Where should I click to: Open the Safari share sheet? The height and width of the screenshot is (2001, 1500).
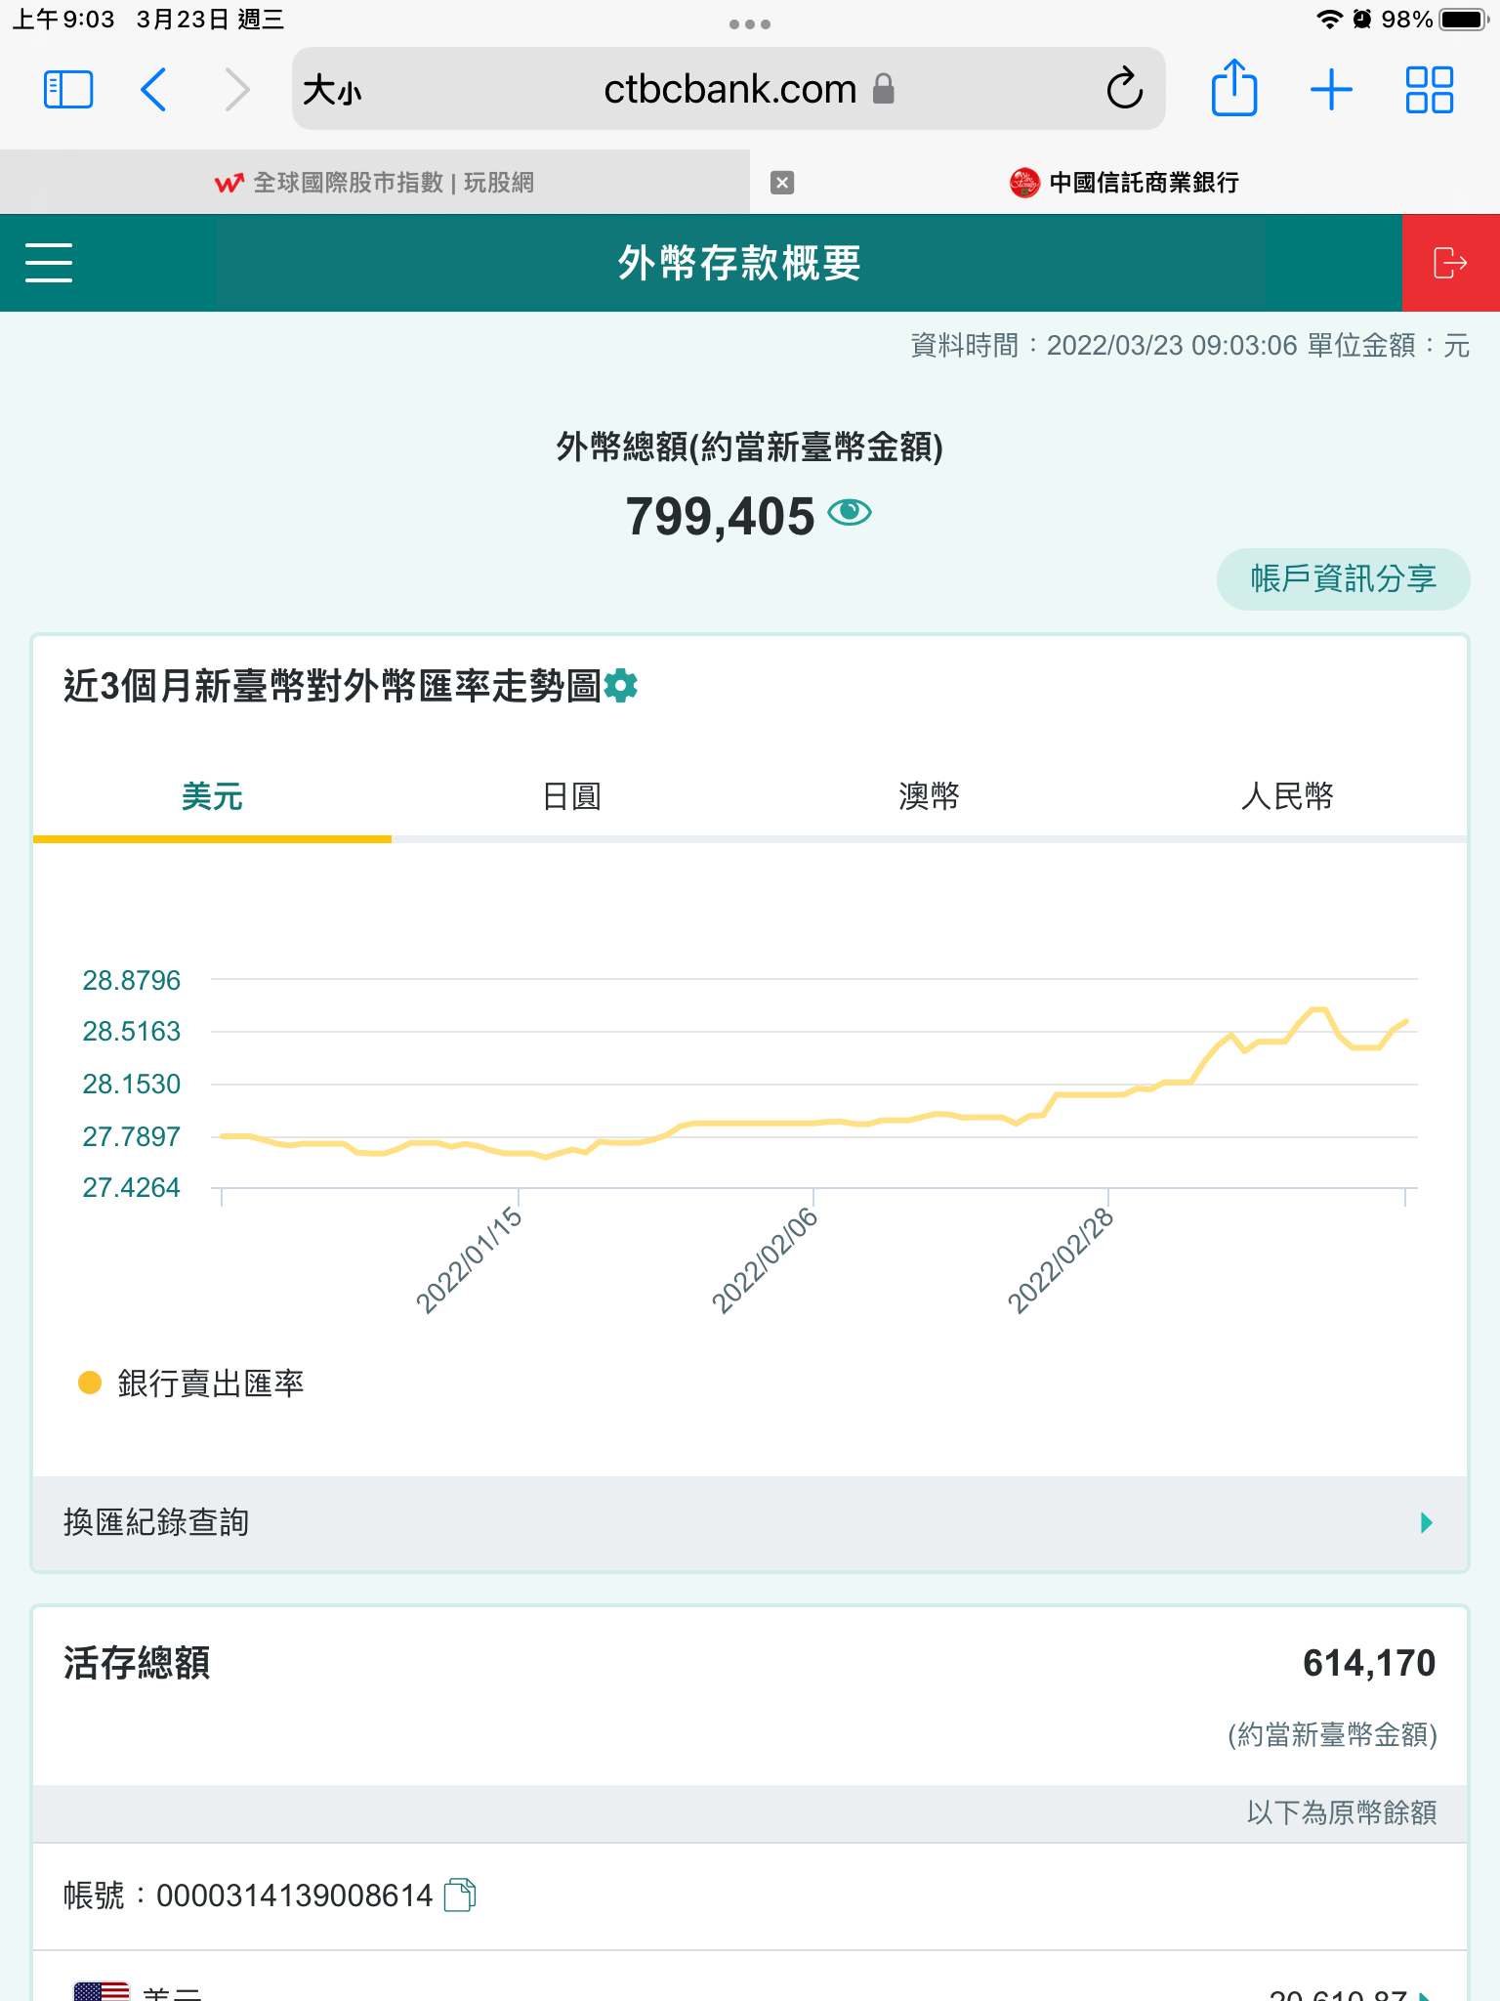point(1233,89)
